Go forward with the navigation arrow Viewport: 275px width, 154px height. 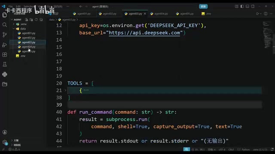point(86,6)
